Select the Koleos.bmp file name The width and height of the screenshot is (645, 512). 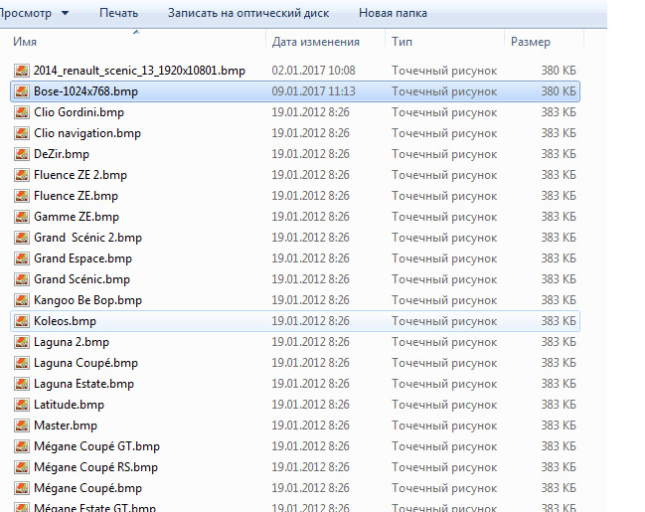click(65, 321)
